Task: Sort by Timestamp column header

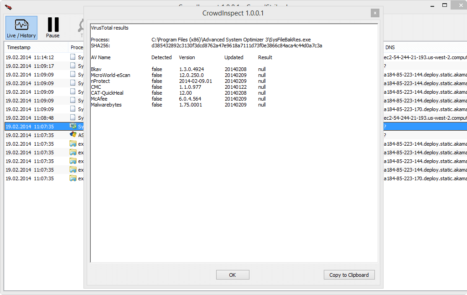Action: pos(18,47)
